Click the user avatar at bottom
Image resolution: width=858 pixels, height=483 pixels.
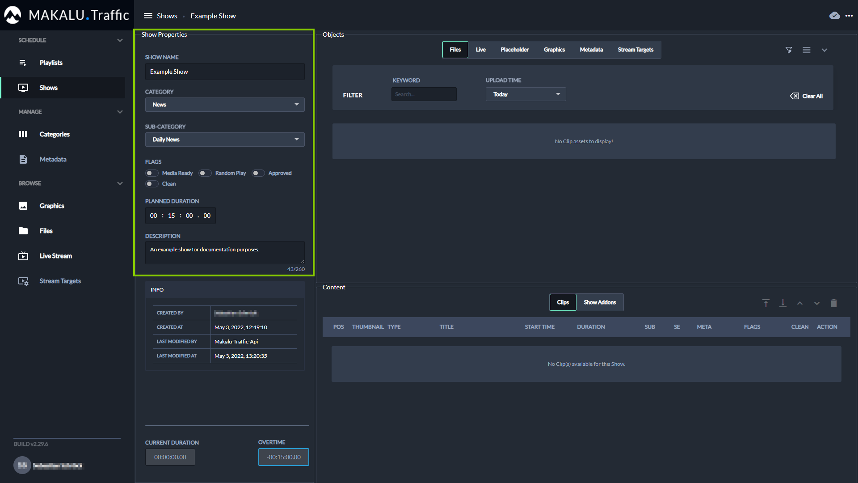(x=22, y=466)
